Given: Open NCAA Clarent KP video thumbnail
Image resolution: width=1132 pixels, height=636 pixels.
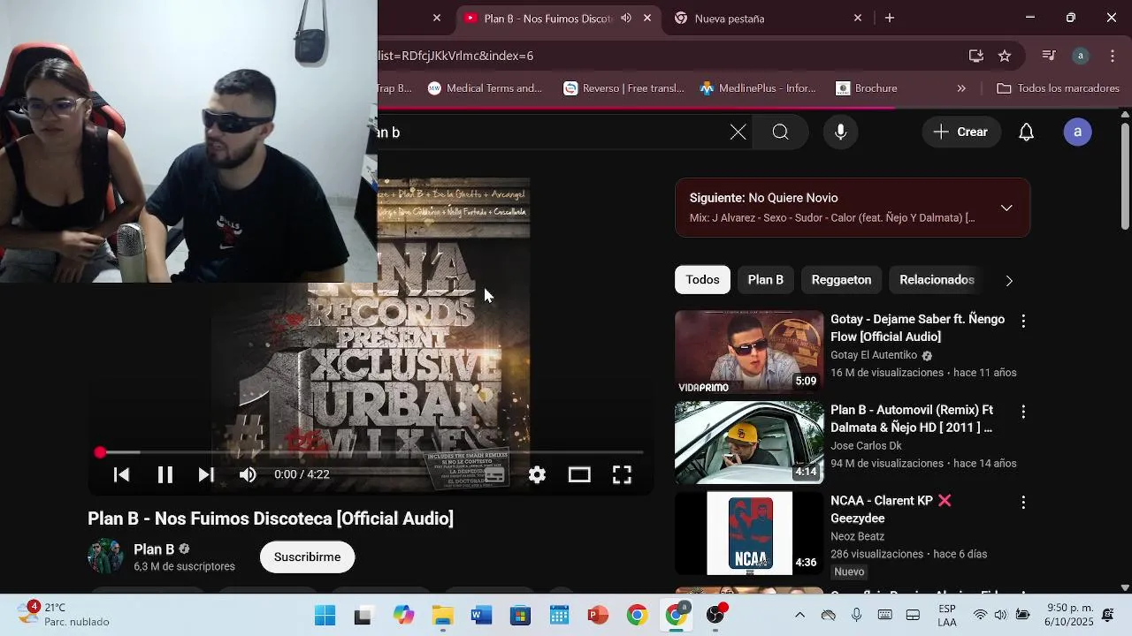Looking at the screenshot, I should click(749, 533).
